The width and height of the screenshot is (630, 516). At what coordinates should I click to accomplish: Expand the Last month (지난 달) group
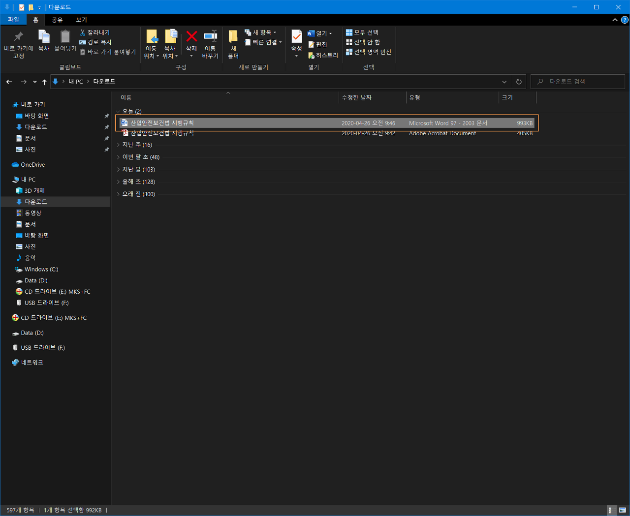pos(118,169)
